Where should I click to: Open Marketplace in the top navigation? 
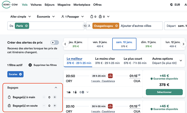click(x=82, y=5)
